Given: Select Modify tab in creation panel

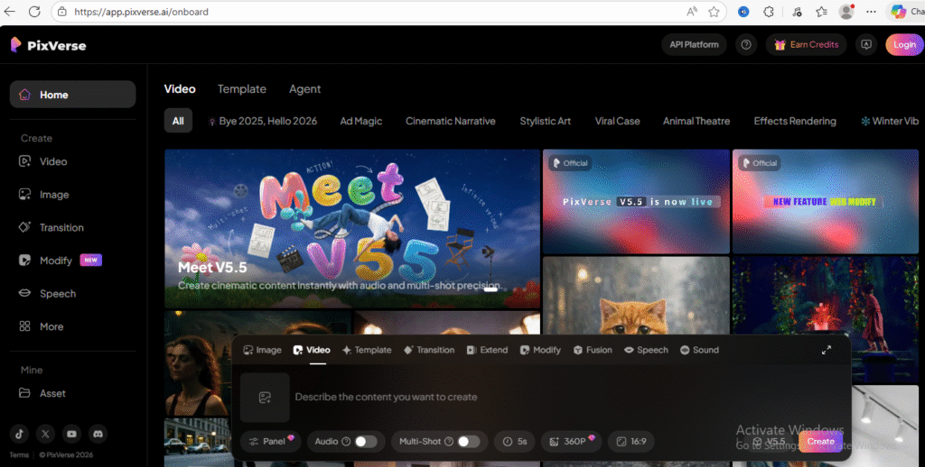Looking at the screenshot, I should [540, 350].
